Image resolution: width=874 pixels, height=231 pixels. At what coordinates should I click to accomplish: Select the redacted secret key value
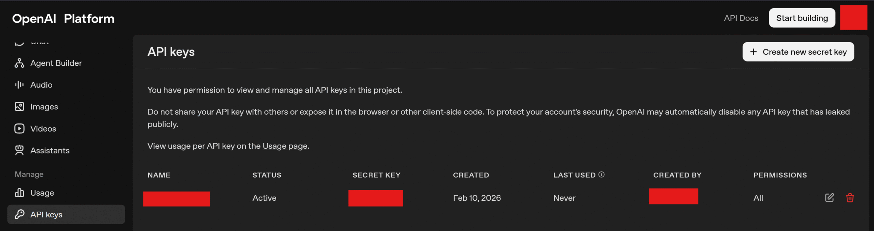pyautogui.click(x=375, y=198)
